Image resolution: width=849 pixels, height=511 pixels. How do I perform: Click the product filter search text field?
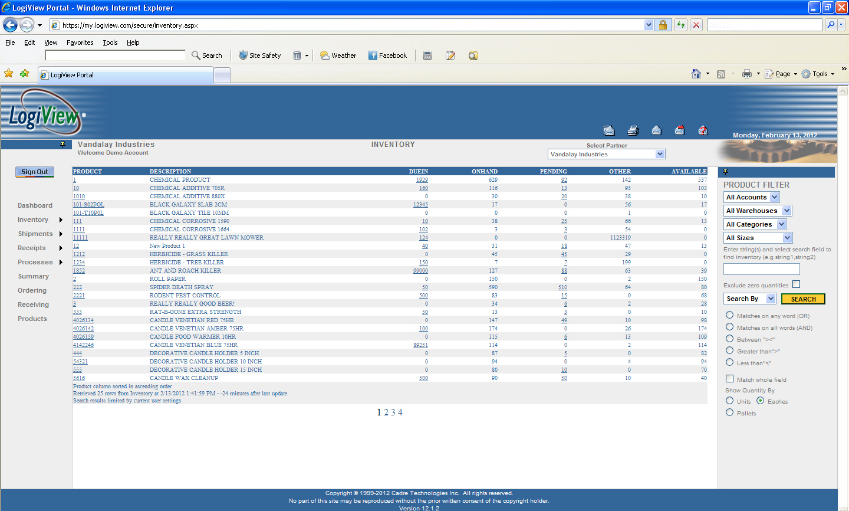(x=761, y=269)
